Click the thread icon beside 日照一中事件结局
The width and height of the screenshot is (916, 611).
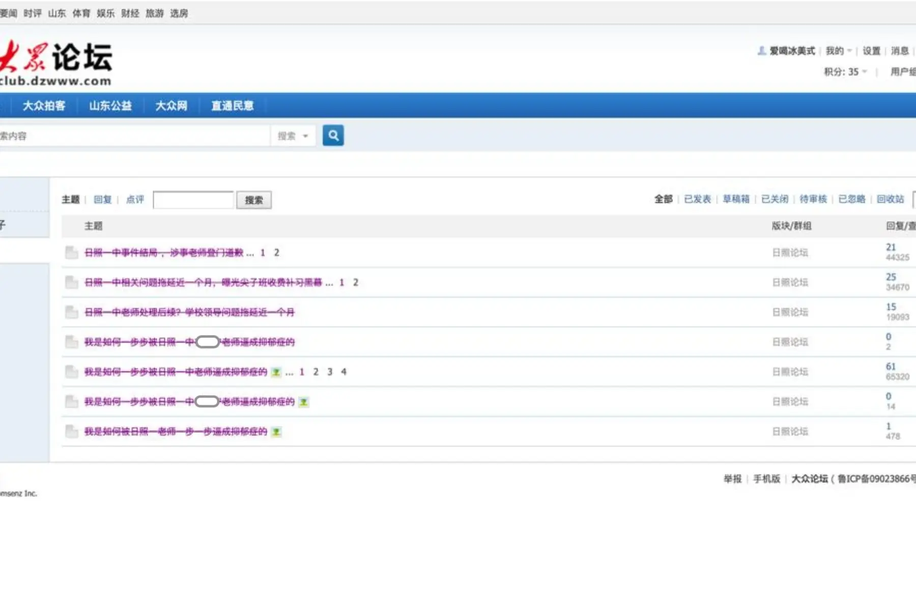point(71,253)
